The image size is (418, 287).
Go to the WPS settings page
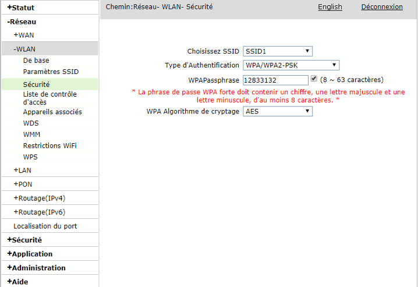click(30, 157)
